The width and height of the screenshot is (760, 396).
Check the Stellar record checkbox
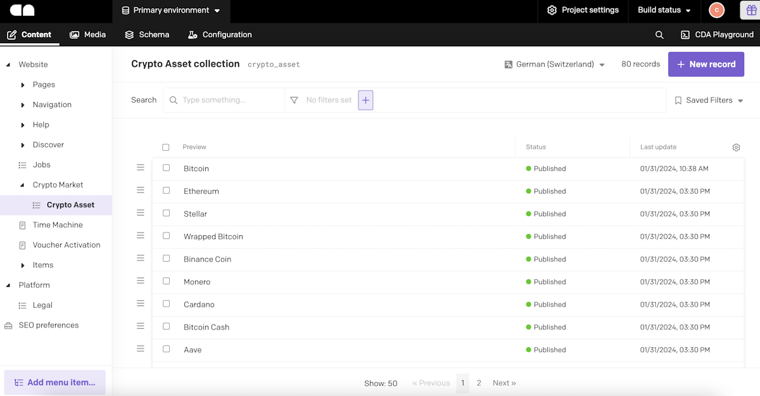[x=167, y=213]
